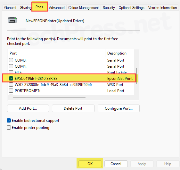Screen dimensions: 180x170
Task: Click the Help button
Action: coord(168,164)
